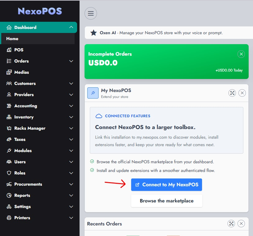Expand the Settings submenu chevron
Viewport: 253px width, 236px height.
(71, 207)
